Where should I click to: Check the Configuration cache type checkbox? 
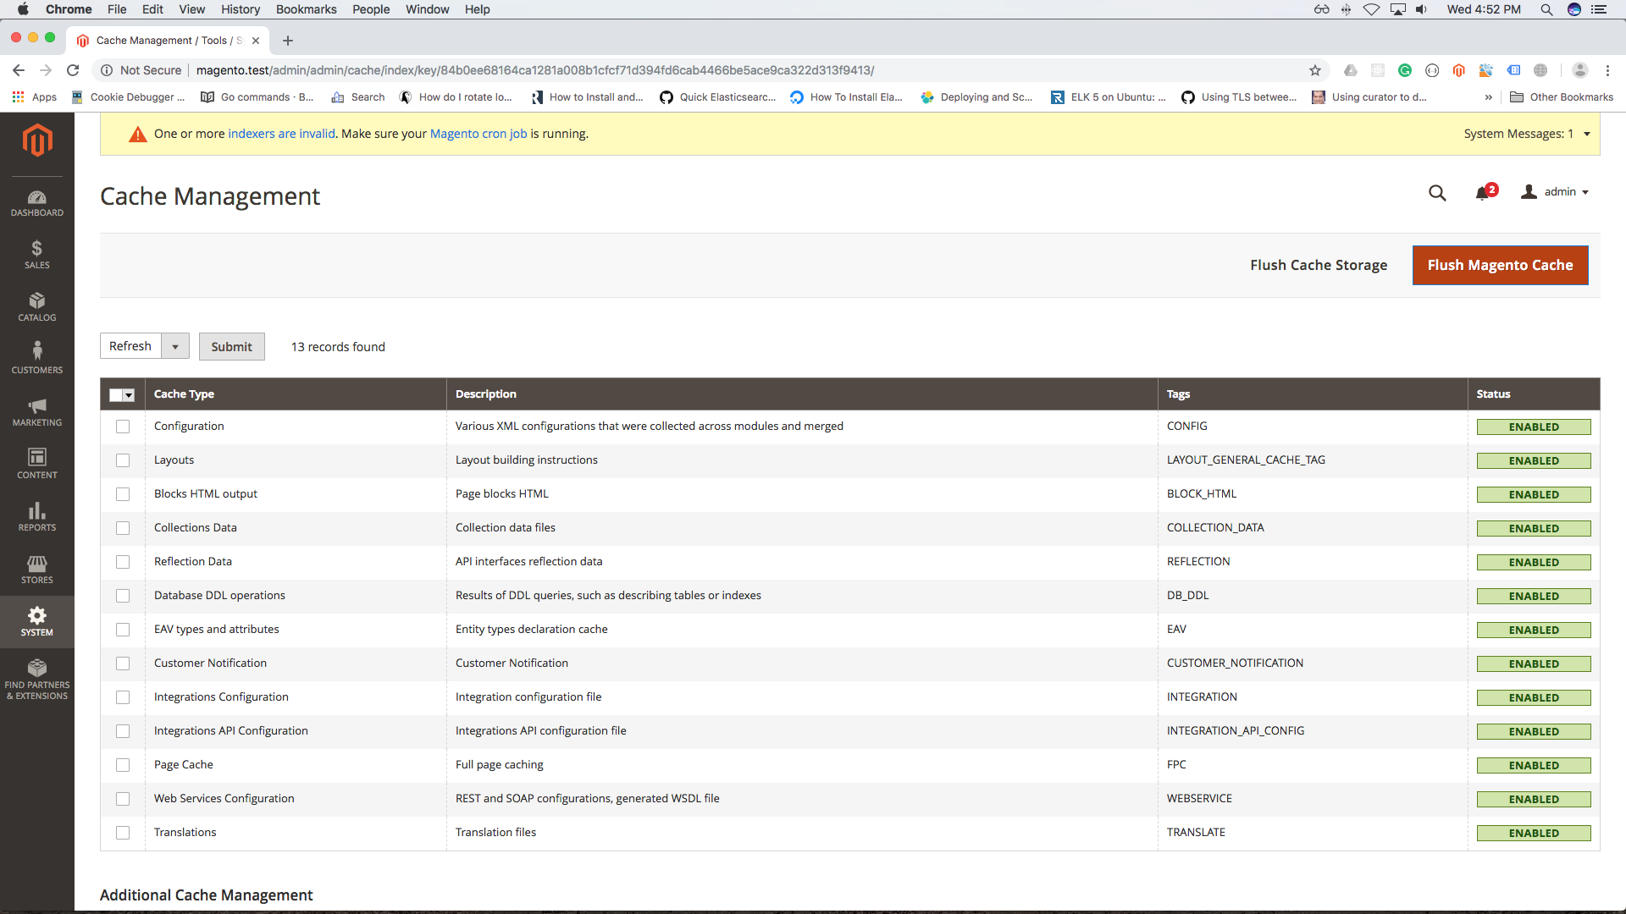pos(123,427)
